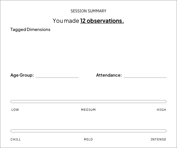Set the Chill-Intense slider at the MILD midpoint
The width and height of the screenshot is (177, 148).
[89, 131]
